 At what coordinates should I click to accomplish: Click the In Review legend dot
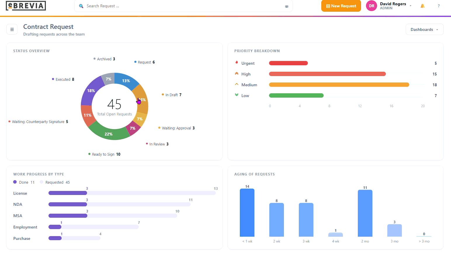tap(147, 144)
